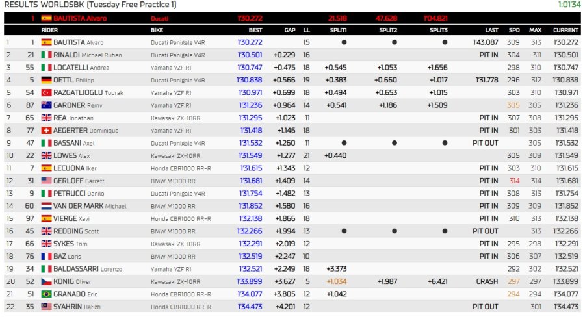The width and height of the screenshot is (585, 317).
Task: Click the green session timer 1:01'34
Action: click(x=569, y=5)
